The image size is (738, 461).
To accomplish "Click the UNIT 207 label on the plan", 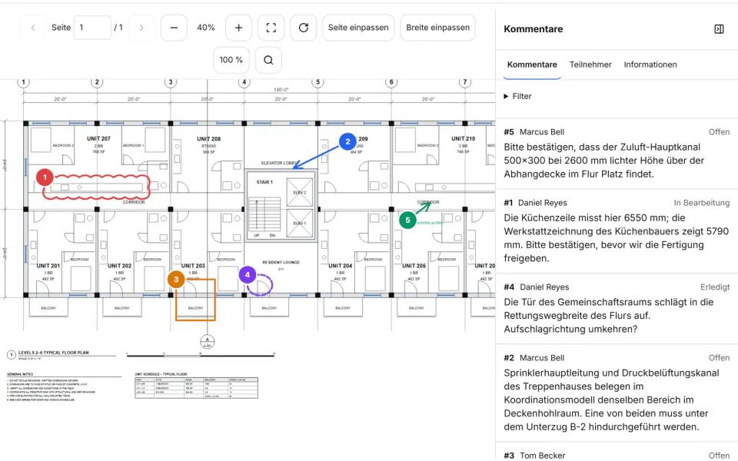I will coord(99,139).
